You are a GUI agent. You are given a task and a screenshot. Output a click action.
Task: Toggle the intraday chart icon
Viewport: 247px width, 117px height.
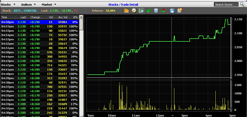click(x=141, y=11)
